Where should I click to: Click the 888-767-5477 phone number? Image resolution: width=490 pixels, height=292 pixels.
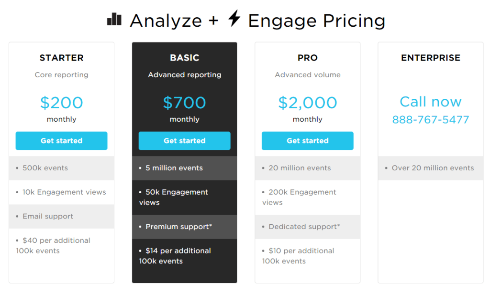coord(430,120)
